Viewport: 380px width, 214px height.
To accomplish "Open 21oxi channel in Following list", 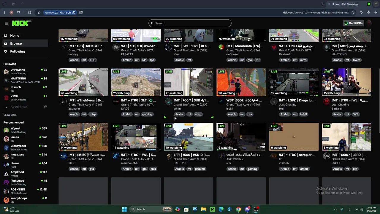I will click(25, 97).
